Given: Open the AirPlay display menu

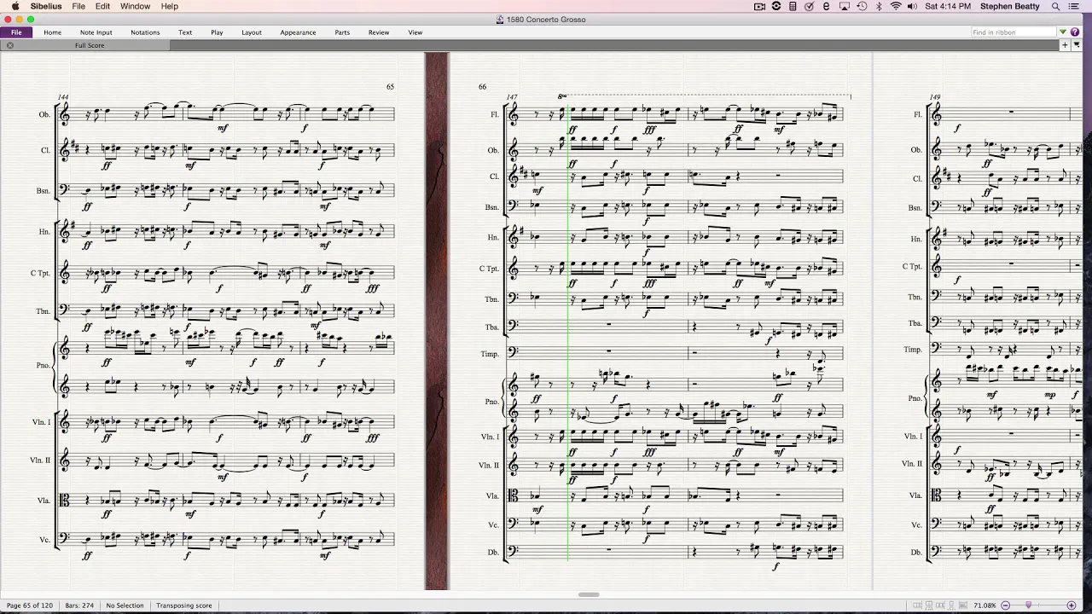Looking at the screenshot, I should click(844, 6).
